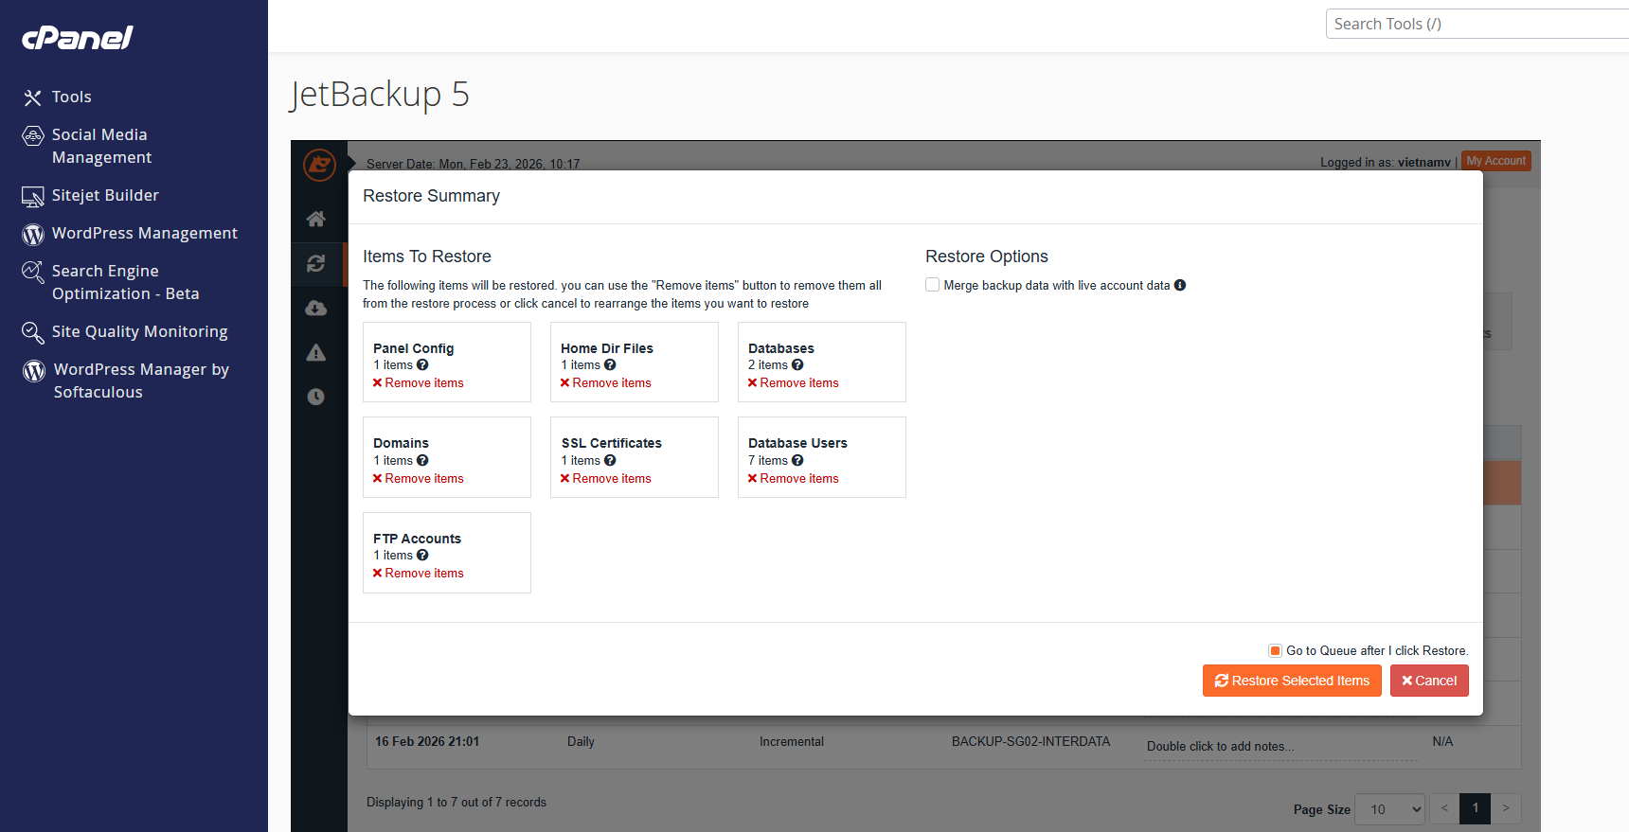Open WordPress Manager by Softaculous

141,381
